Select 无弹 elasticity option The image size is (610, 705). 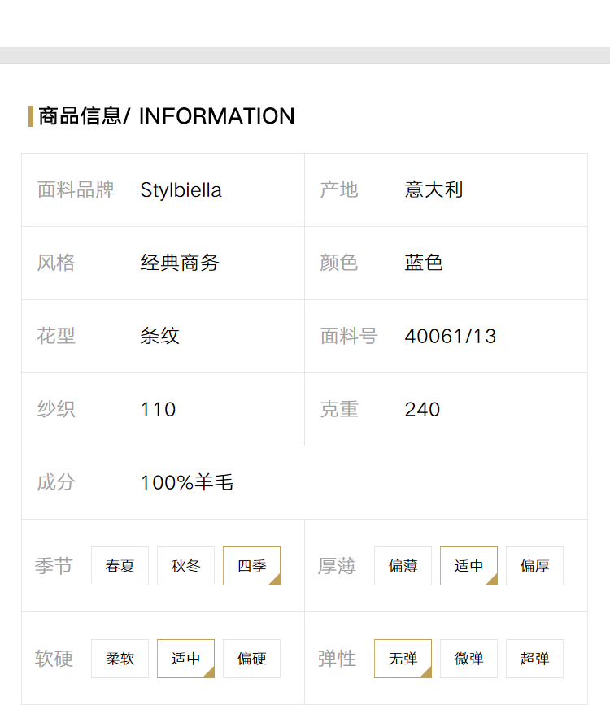click(x=403, y=658)
